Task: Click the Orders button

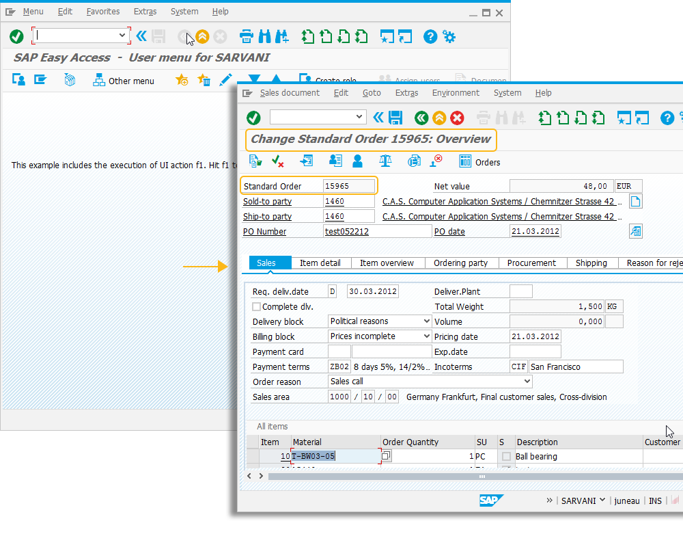Action: click(479, 162)
